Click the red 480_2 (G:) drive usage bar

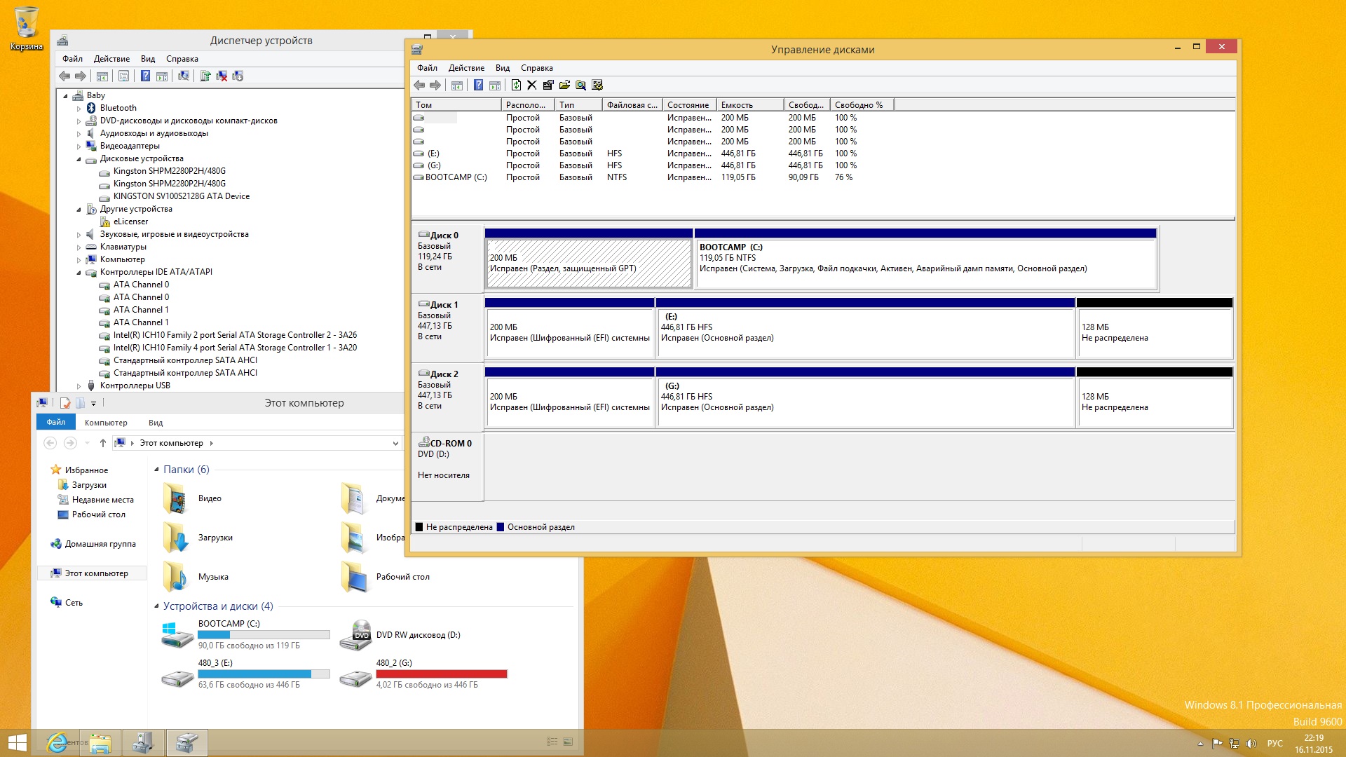tap(442, 674)
